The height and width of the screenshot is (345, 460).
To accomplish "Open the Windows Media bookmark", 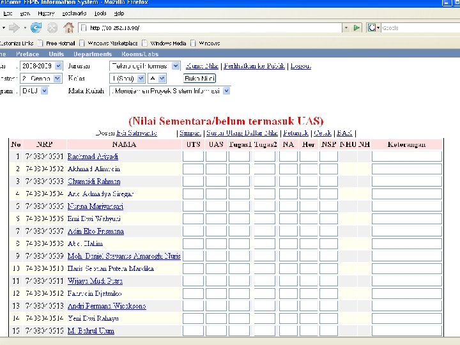I will pos(165,43).
